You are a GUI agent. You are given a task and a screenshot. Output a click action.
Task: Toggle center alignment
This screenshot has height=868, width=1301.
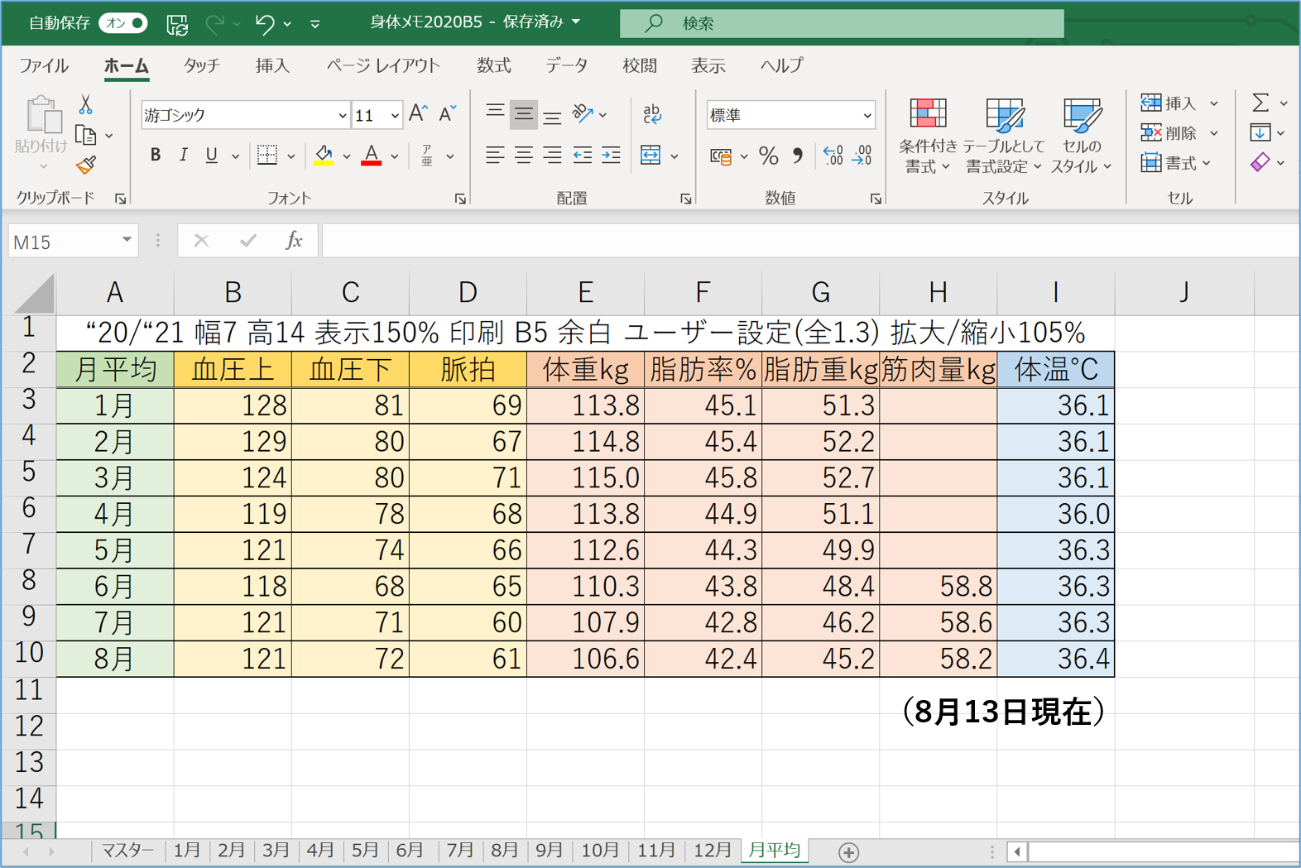[x=523, y=155]
